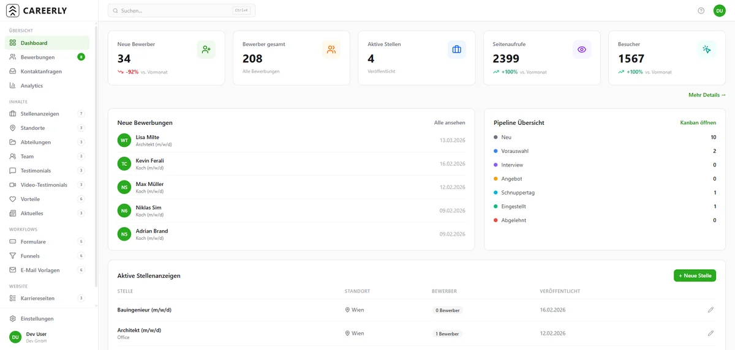Click the Bewerber gesamt value 208
Image resolution: width=735 pixels, height=350 pixels.
tap(252, 59)
